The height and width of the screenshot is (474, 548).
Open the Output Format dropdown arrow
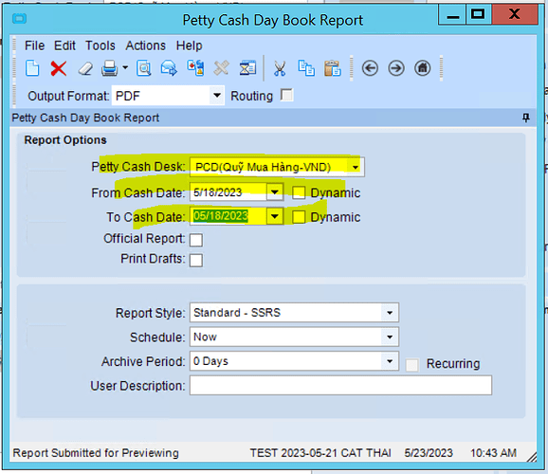[217, 96]
